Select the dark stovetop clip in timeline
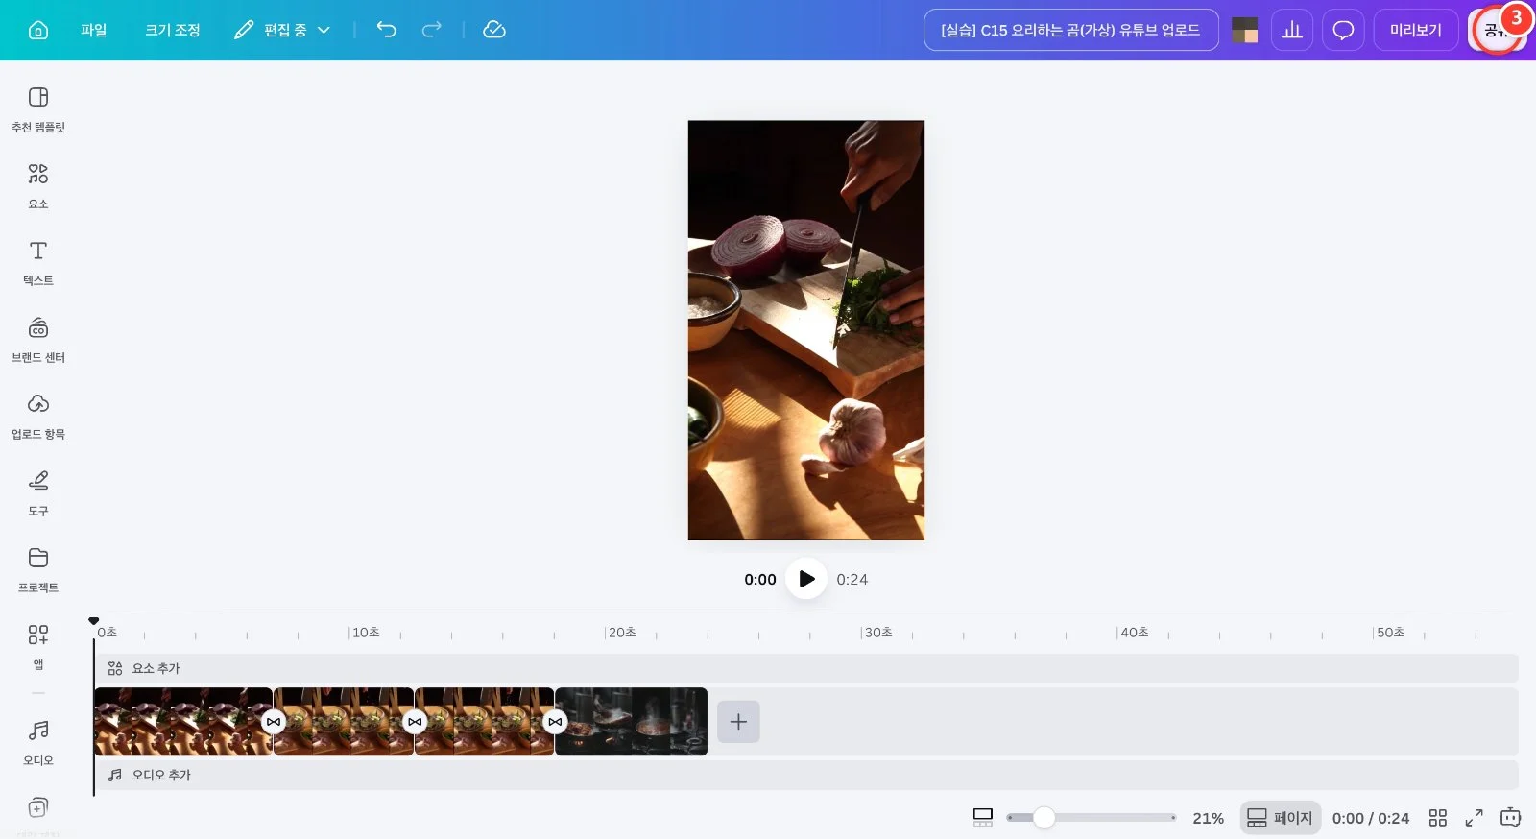The width and height of the screenshot is (1536, 839). pos(632,722)
